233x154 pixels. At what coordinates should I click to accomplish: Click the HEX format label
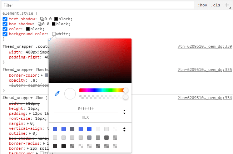[85, 117]
